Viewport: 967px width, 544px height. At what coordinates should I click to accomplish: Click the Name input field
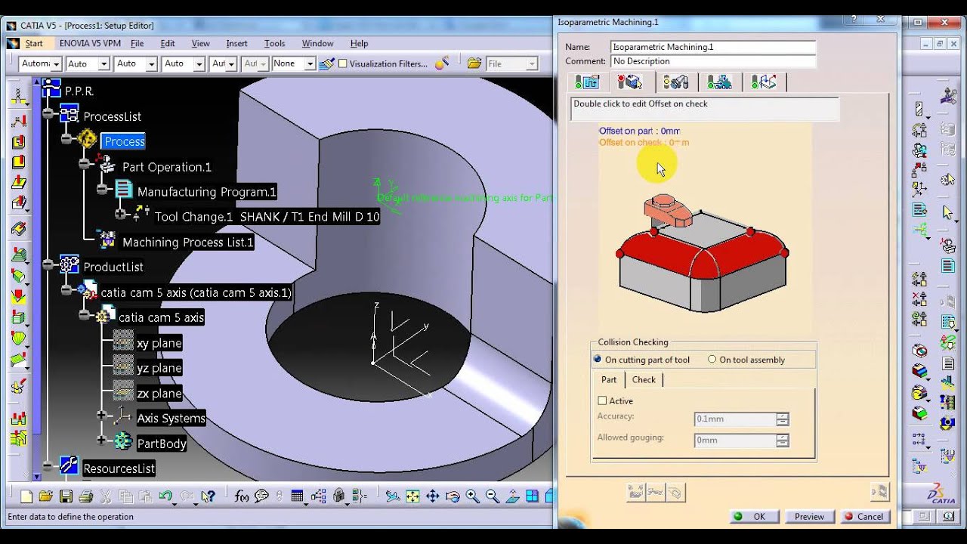coord(713,47)
